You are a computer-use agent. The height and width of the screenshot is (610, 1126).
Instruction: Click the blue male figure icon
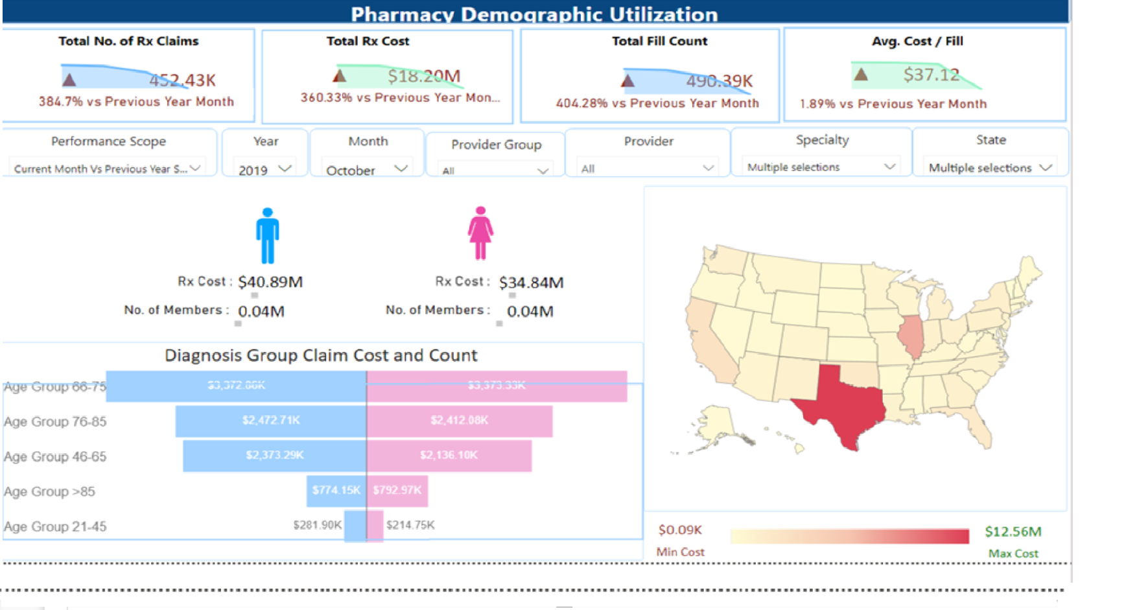tap(267, 235)
